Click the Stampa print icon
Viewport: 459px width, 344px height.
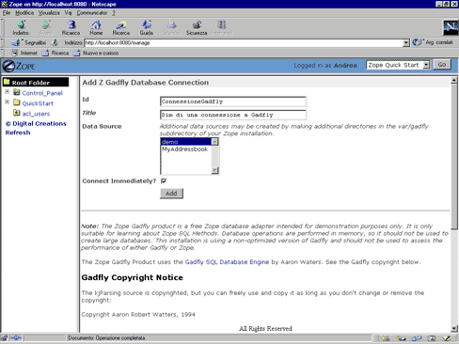coord(171,24)
